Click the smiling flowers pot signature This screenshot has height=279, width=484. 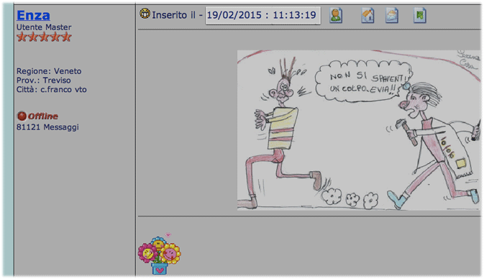point(160,253)
